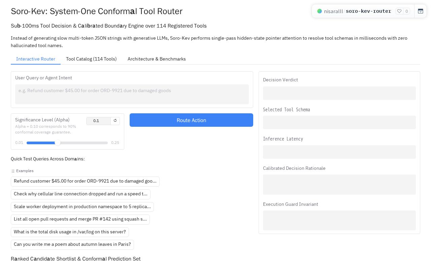Click the User Query or Agent Intent textbox
Image resolution: width=431 pixels, height=269 pixels.
tap(132, 94)
